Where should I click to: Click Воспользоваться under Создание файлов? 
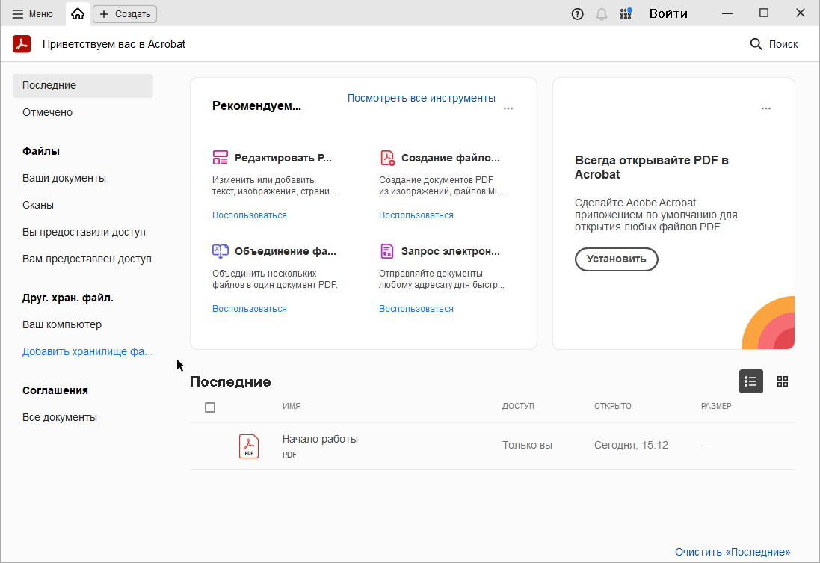[416, 215]
